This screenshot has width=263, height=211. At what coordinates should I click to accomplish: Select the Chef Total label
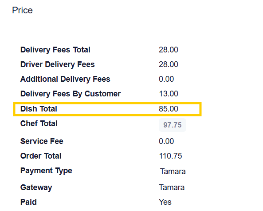39,123
